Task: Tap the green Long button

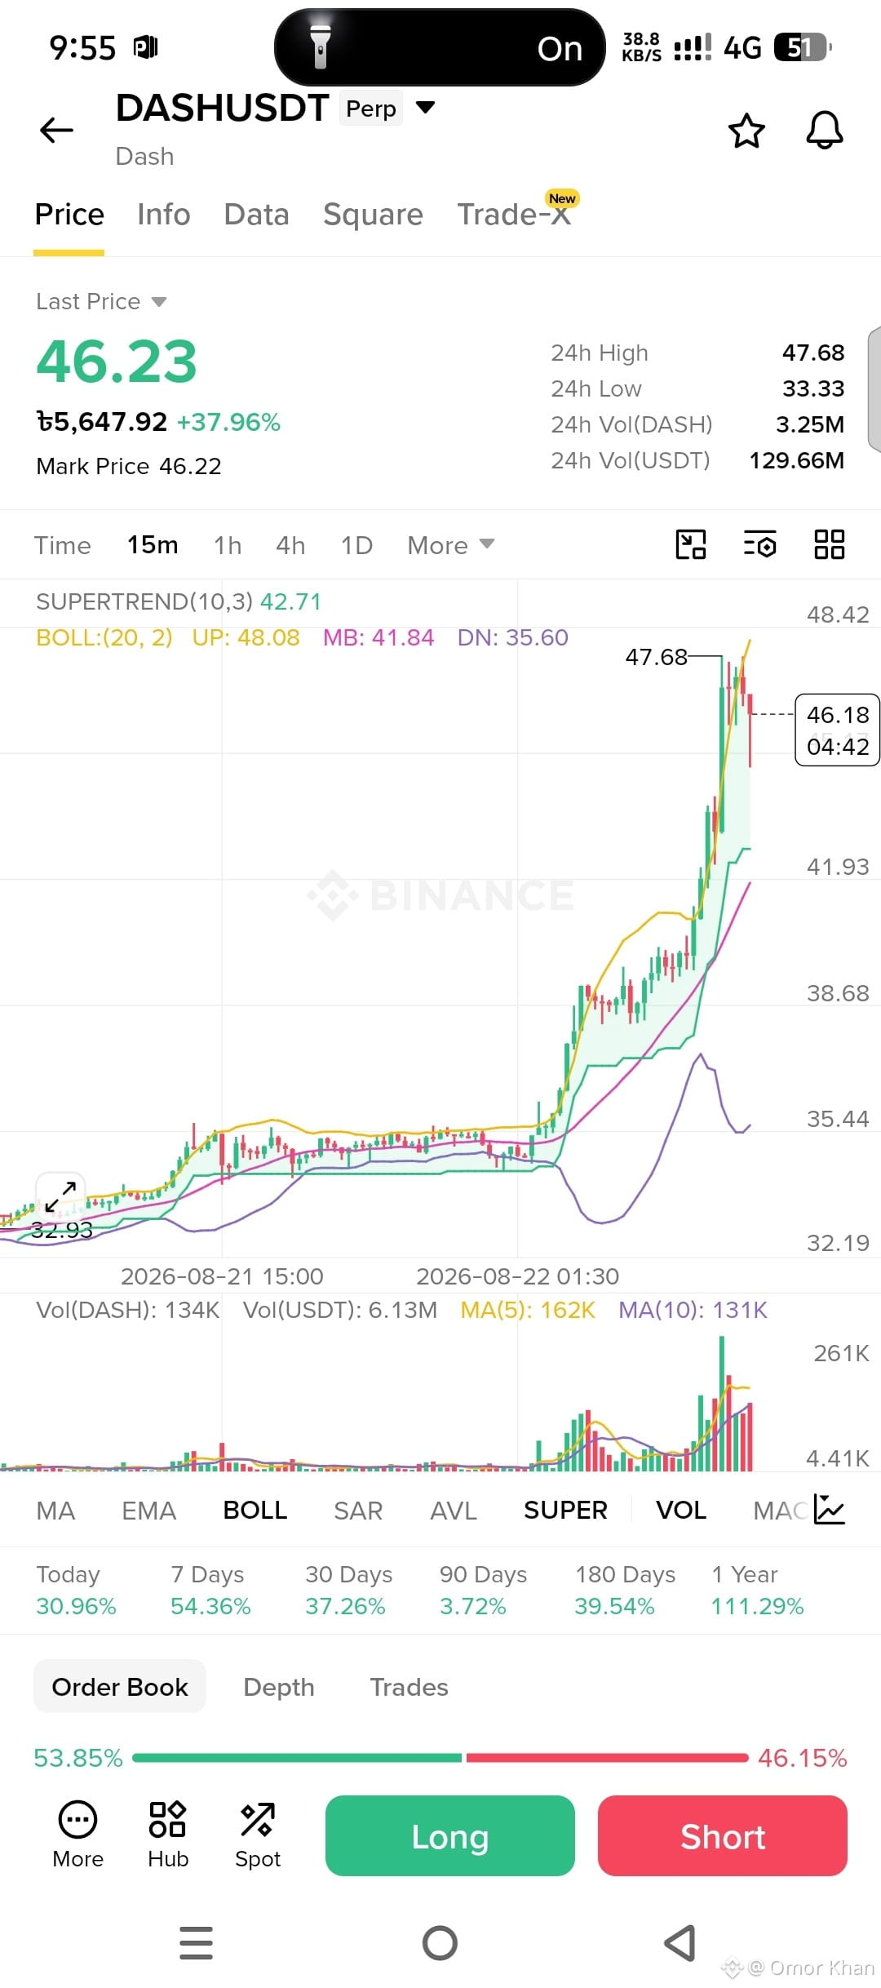Action: [449, 1836]
